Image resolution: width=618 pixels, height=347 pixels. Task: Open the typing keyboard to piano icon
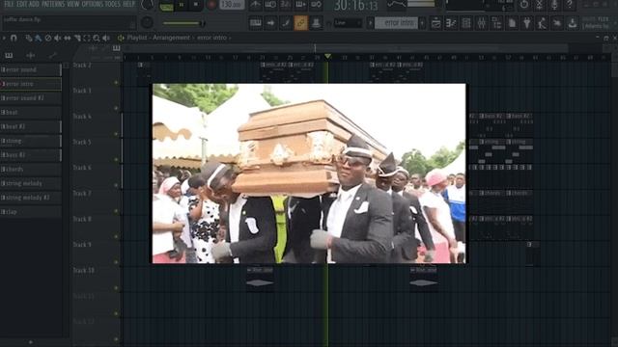tap(255, 23)
